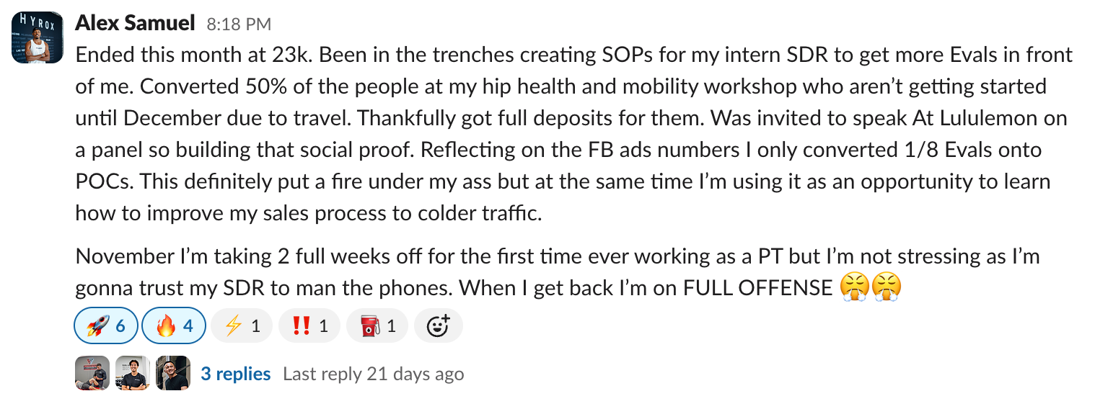Click the word 'December' in the message

click(178, 118)
